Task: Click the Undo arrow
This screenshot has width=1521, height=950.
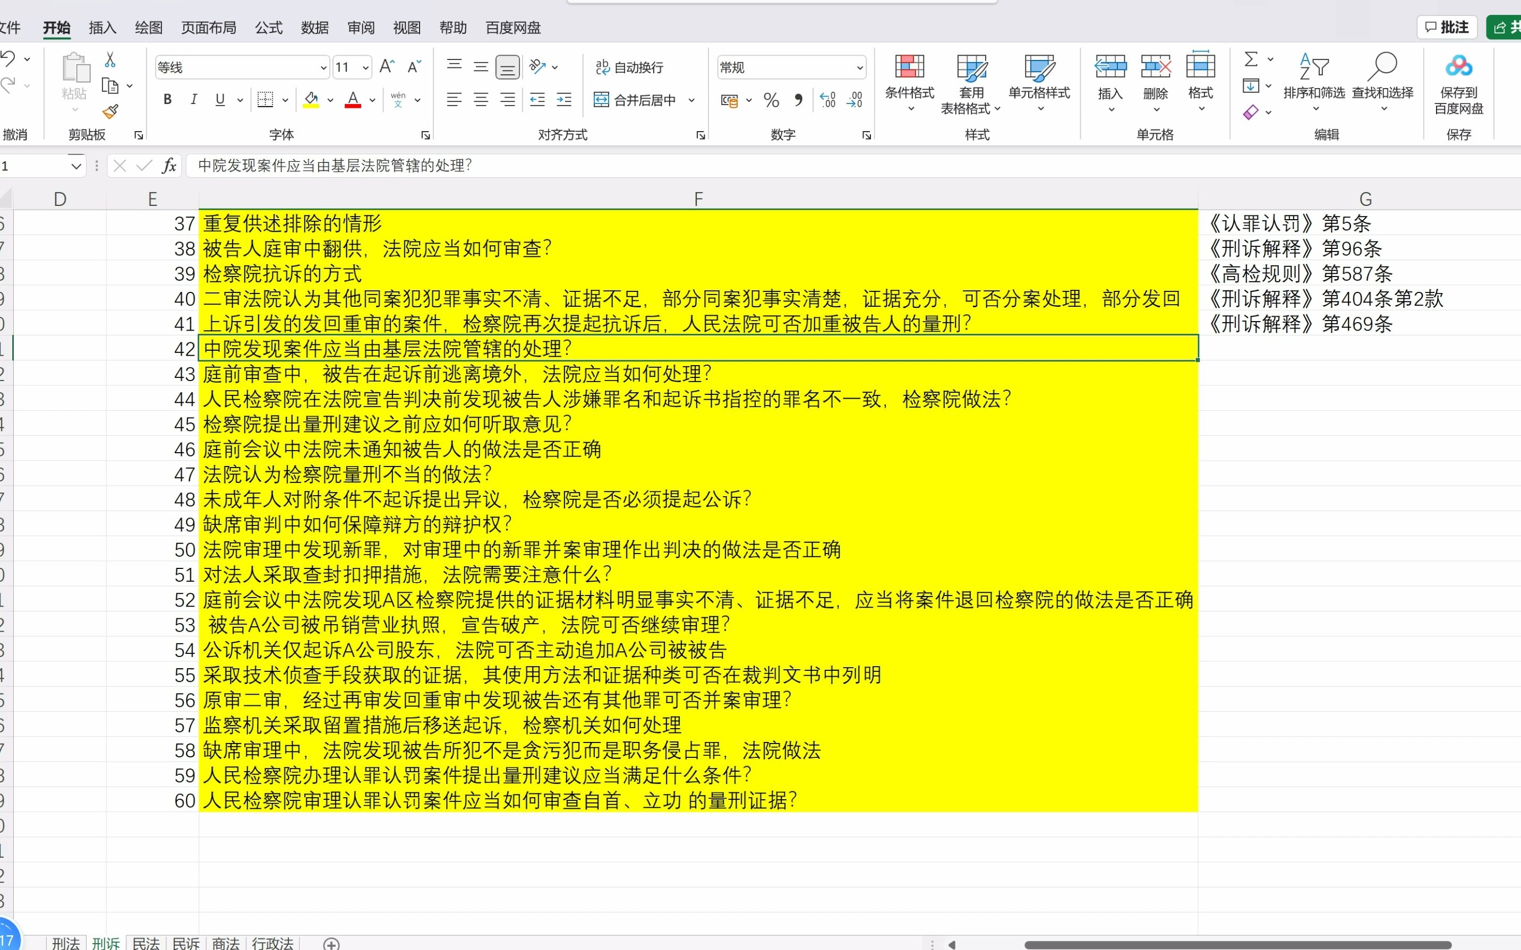Action: coord(8,59)
